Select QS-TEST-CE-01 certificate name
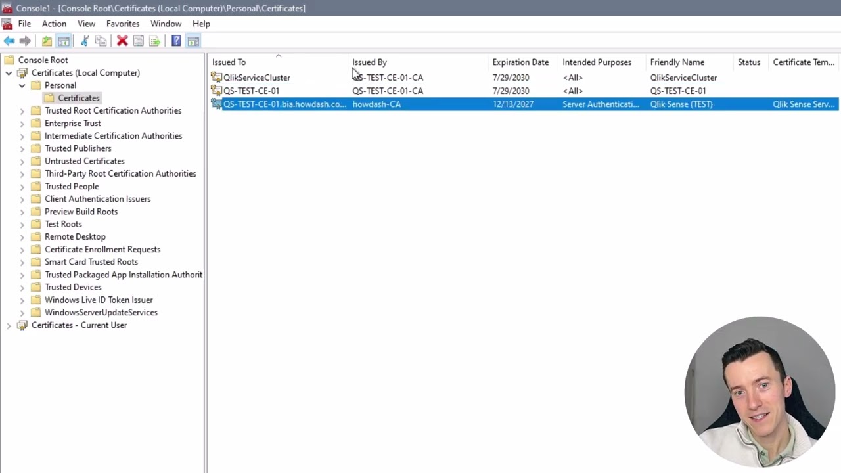841x473 pixels. pos(251,91)
